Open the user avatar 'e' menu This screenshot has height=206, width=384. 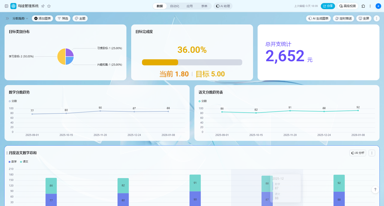[378, 6]
